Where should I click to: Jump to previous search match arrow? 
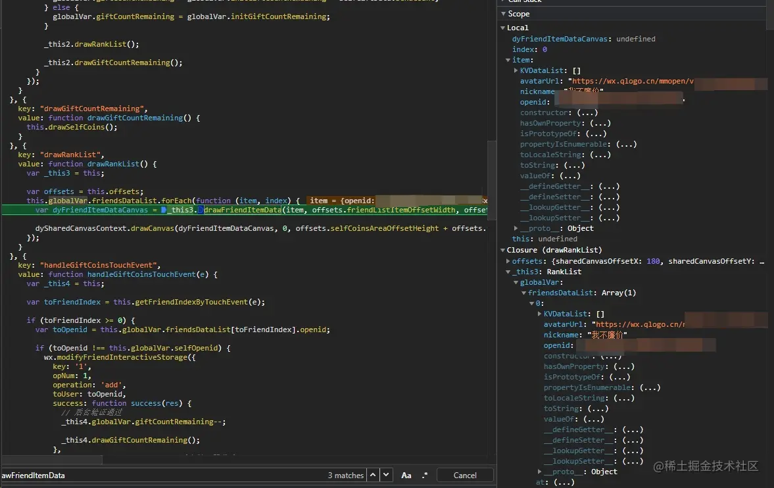coord(373,475)
